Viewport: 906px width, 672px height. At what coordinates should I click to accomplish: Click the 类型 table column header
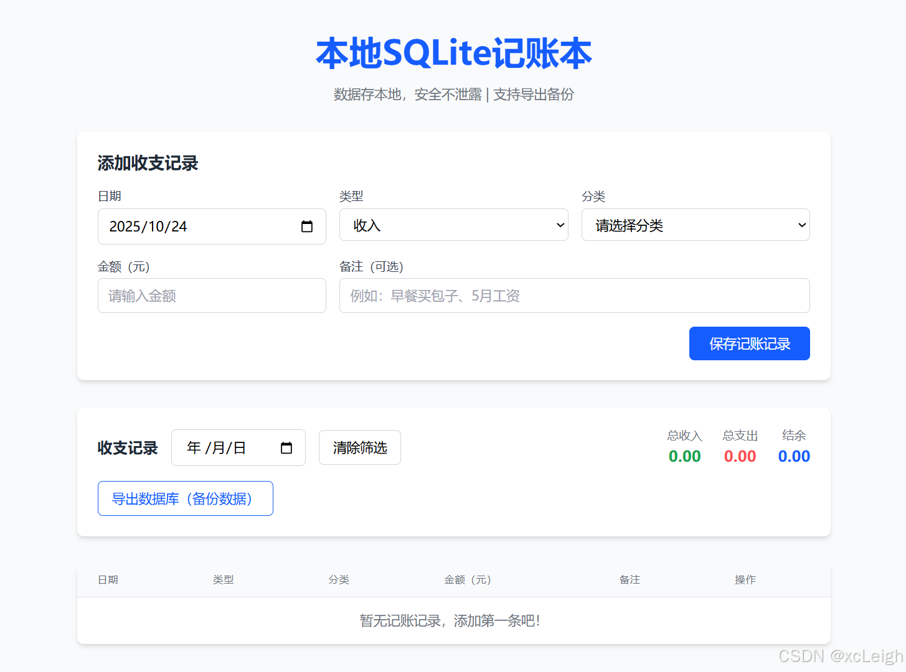pos(223,579)
